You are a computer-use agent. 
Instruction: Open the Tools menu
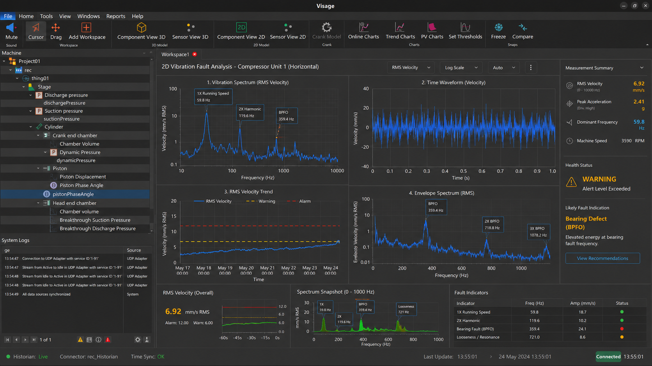(x=46, y=16)
